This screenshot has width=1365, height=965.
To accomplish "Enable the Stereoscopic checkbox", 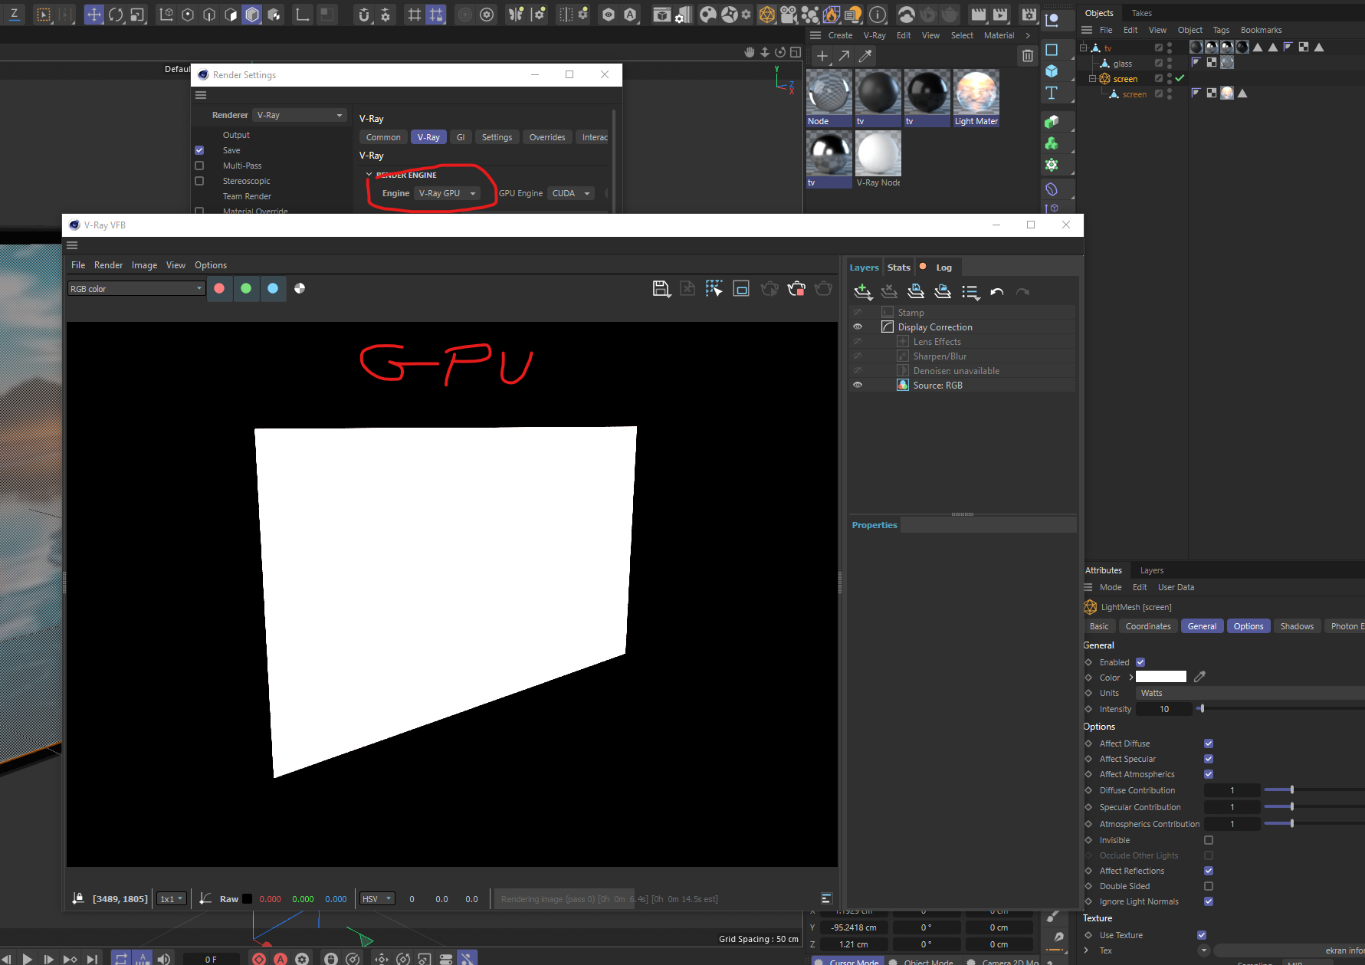I will (199, 181).
